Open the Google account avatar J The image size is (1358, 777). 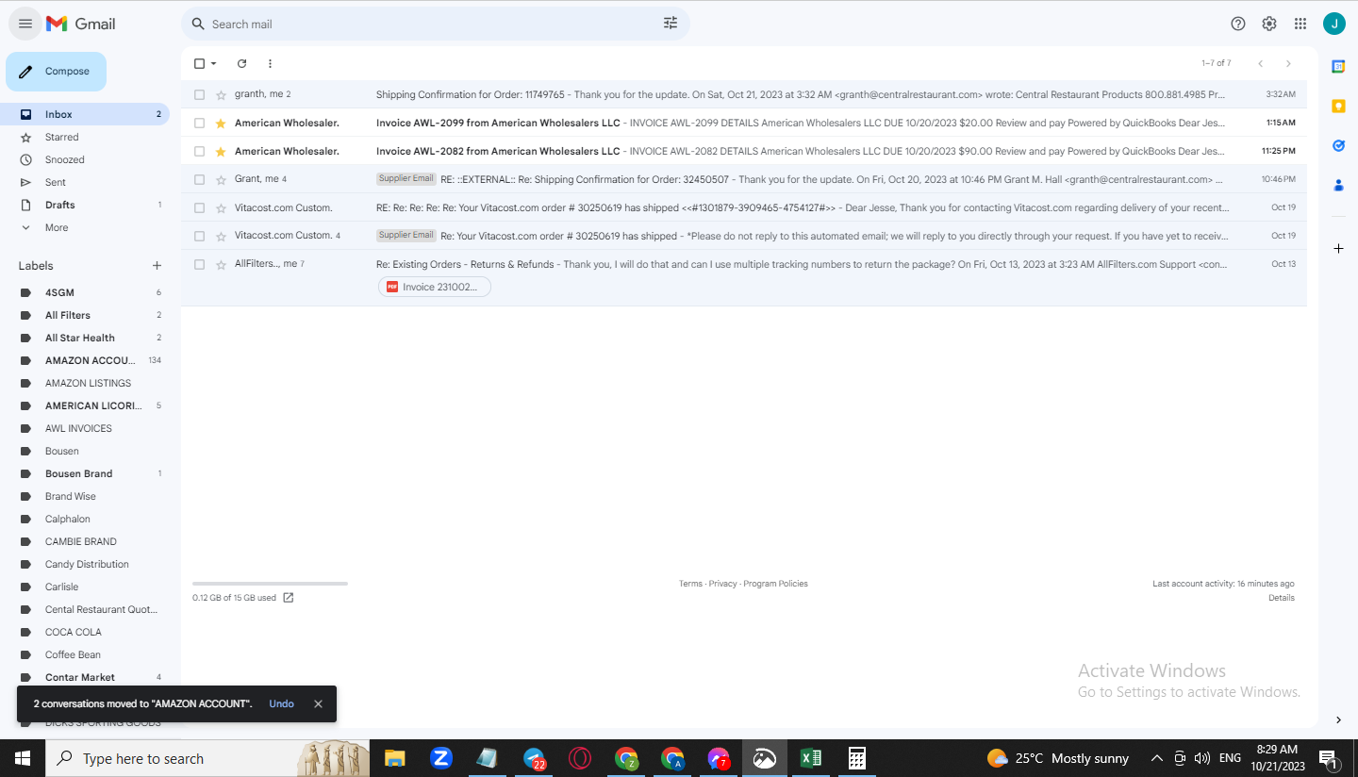click(1334, 24)
